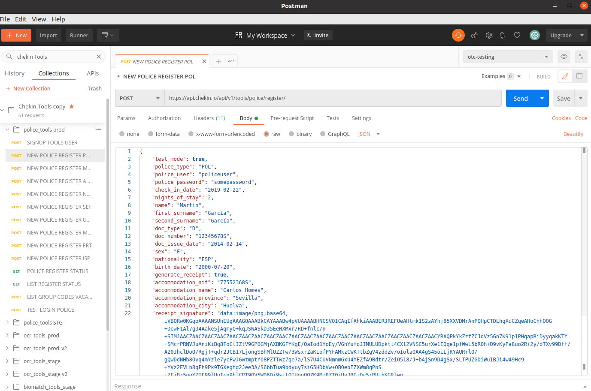
Task: Select the form-data body type
Action: click(151, 134)
